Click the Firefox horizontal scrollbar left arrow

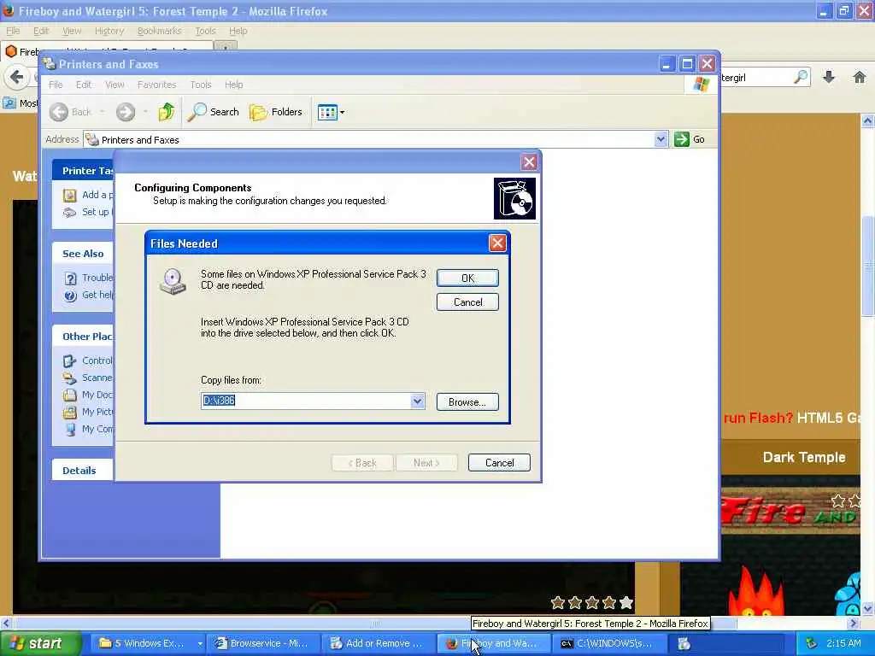[x=6, y=623]
